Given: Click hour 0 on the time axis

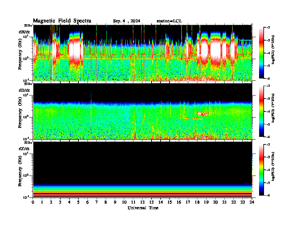Looking at the screenshot, I should coord(33,202).
